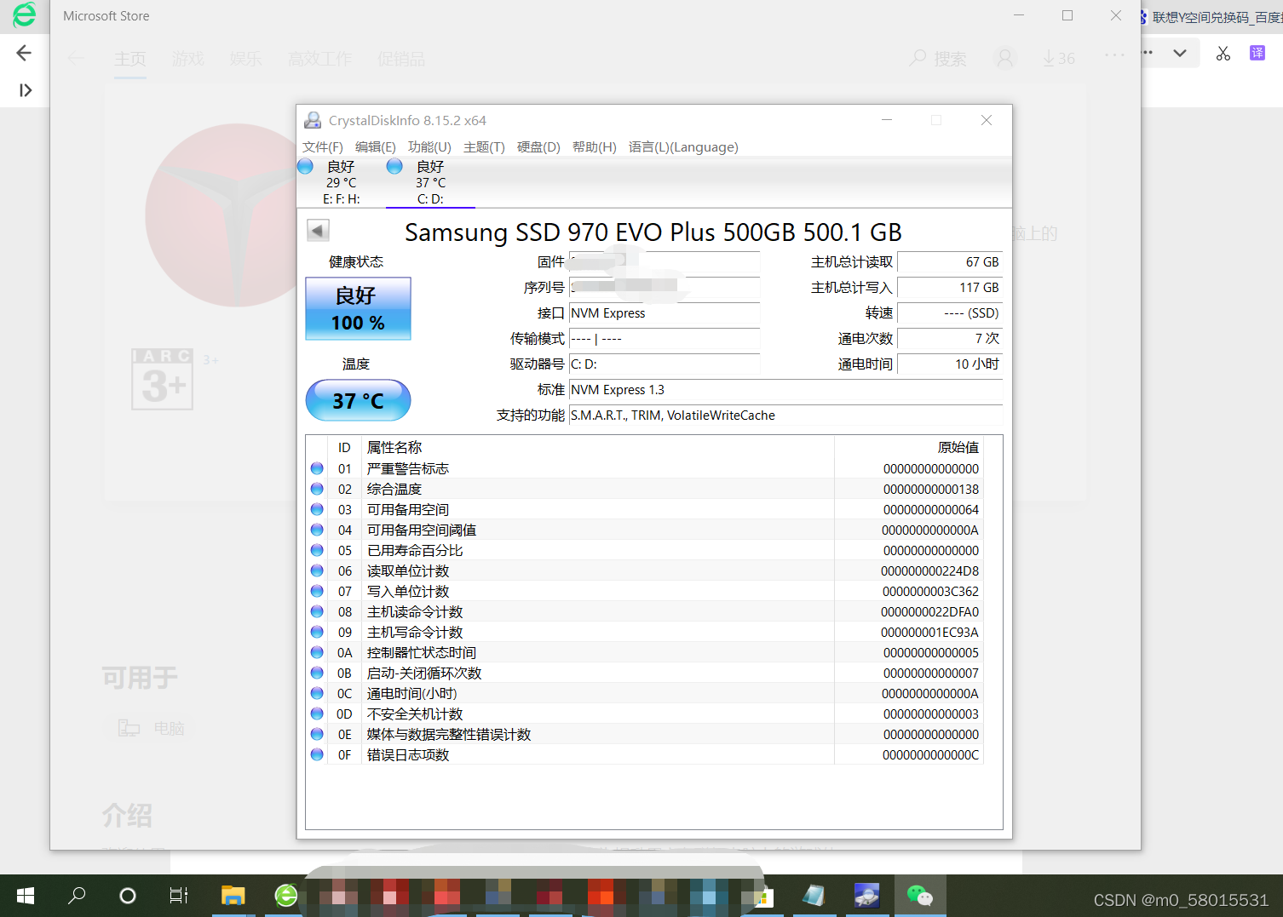Click the 主机总计写入 value 117 GB
Viewport: 1283px width, 917px height.
tap(950, 288)
